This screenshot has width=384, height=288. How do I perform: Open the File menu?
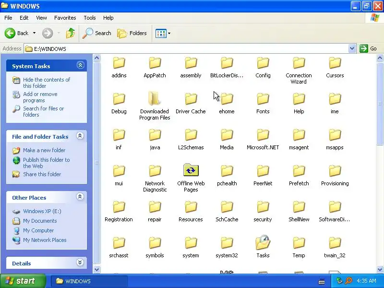coord(8,18)
